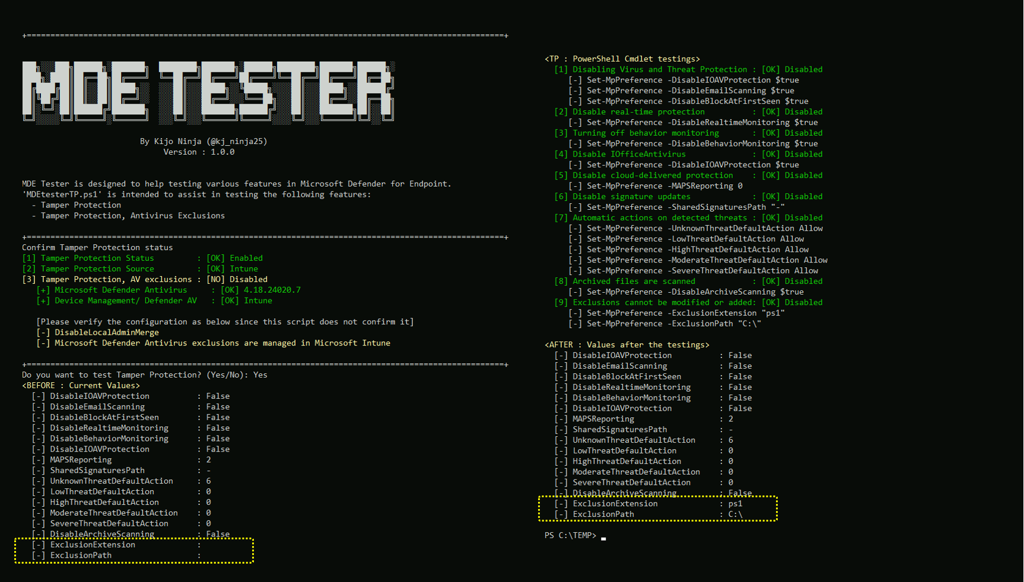Click SevereThreatDefaultAction in the AFTER values list
The width and height of the screenshot is (1024, 582).
[x=644, y=483]
